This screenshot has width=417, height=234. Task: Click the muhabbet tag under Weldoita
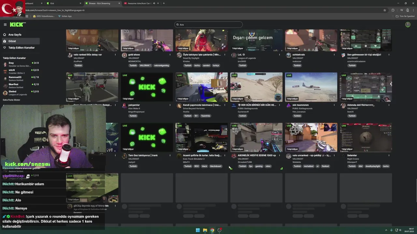click(x=309, y=166)
